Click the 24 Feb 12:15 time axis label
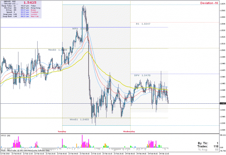This screenshot has height=155, width=226. click(164, 154)
